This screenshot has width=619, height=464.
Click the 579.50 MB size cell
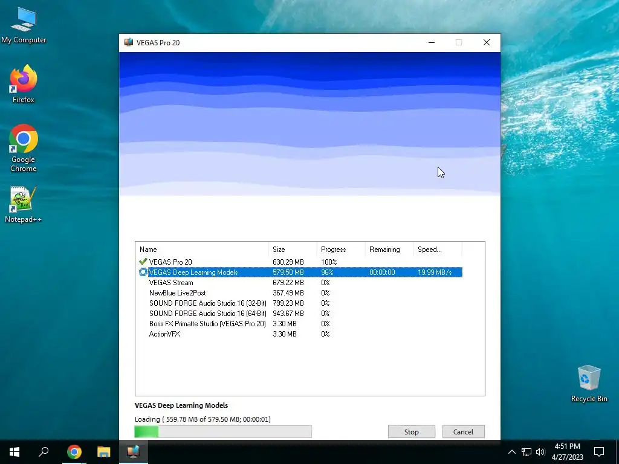point(288,272)
